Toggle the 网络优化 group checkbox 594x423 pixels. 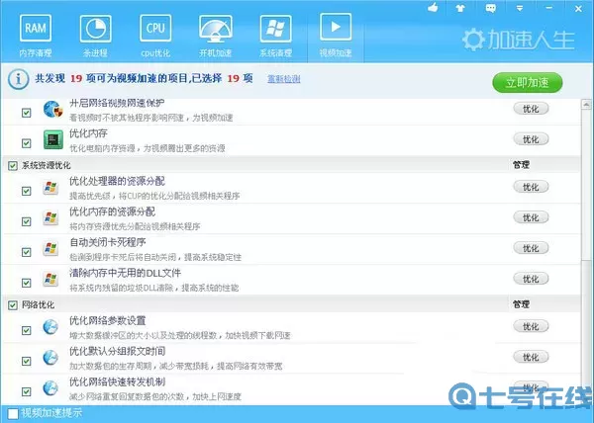[13, 304]
